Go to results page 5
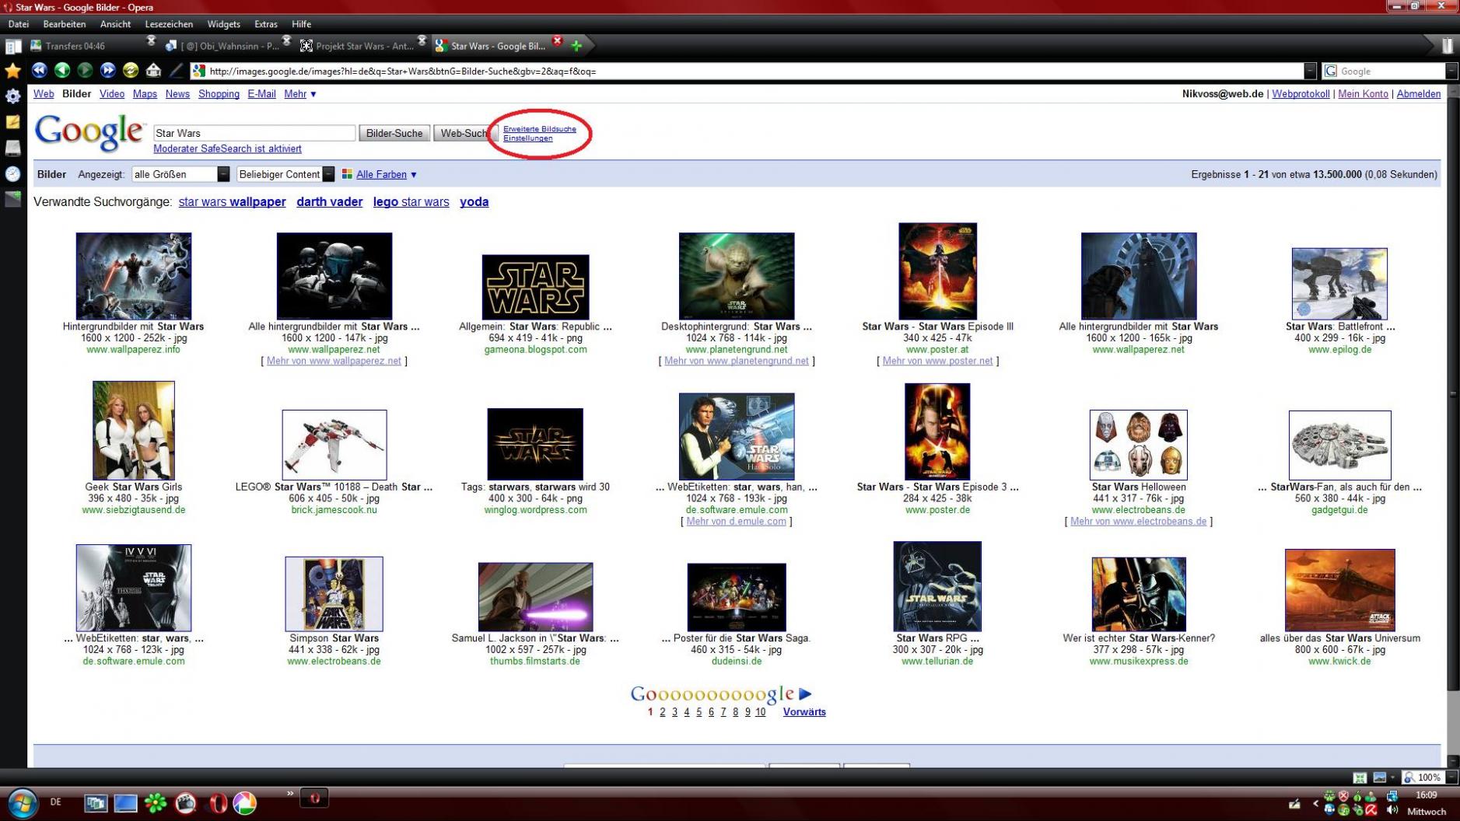 coord(698,712)
